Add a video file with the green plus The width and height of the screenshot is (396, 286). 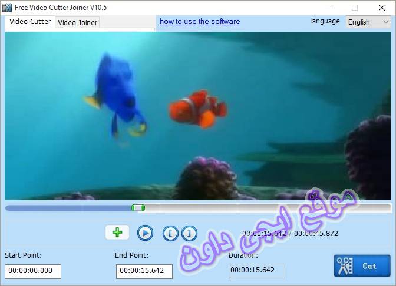pyautogui.click(x=117, y=232)
